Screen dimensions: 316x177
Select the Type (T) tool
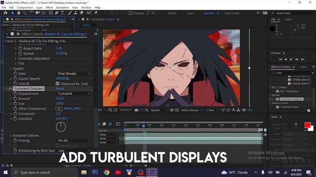pyautogui.click(x=63, y=13)
